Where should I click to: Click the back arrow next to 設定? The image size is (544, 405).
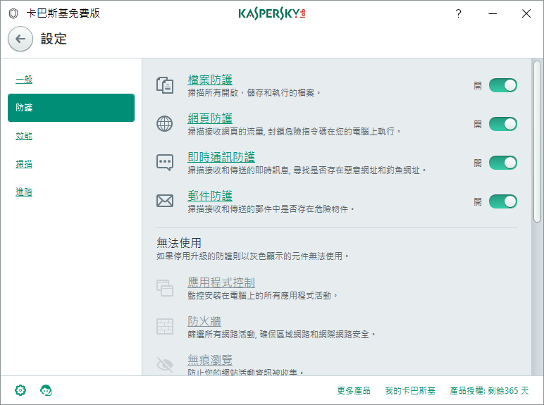click(x=20, y=39)
